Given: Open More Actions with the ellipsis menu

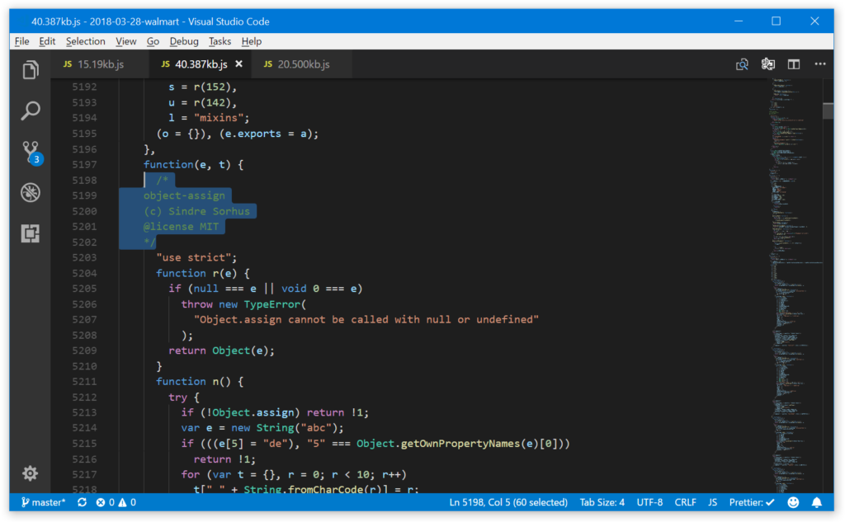Looking at the screenshot, I should [x=820, y=63].
